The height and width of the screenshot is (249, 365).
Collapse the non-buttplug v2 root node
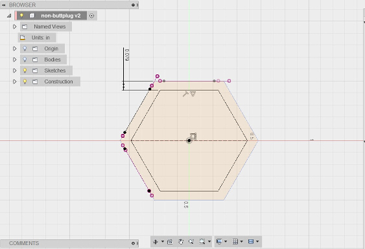(9, 16)
